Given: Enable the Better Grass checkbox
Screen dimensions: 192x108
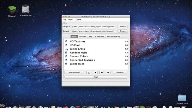Looking at the screenshot, I should click(66, 49).
